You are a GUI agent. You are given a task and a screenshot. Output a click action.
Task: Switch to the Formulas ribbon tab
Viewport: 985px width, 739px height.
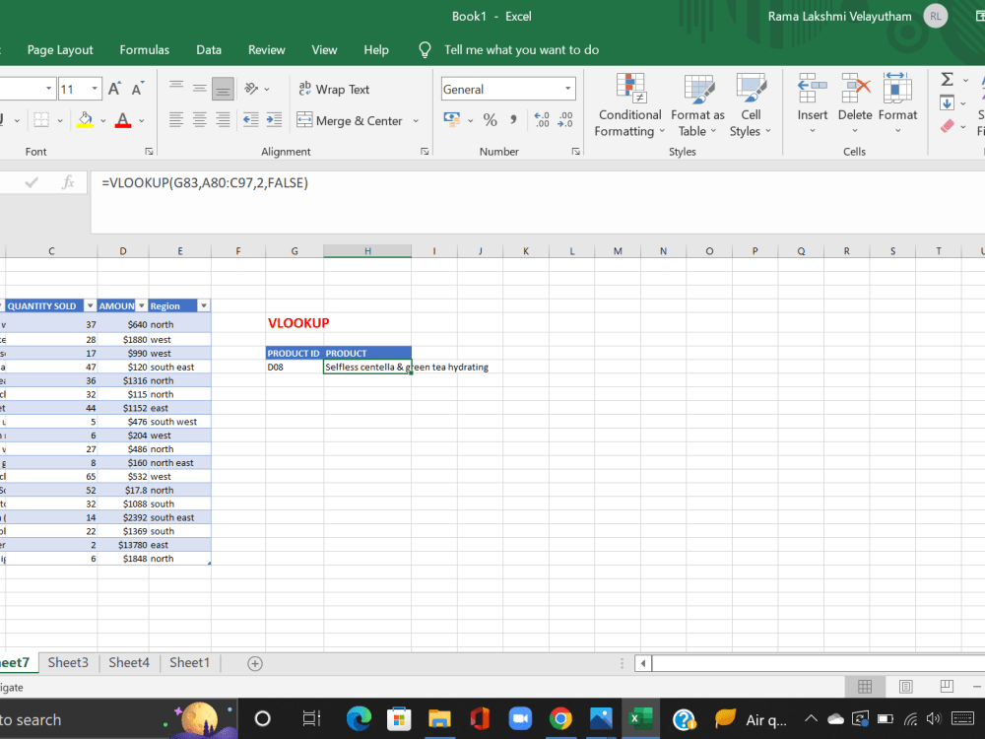pyautogui.click(x=144, y=49)
